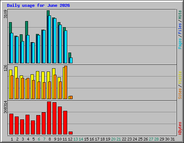The image size is (184, 143).
Task: Click the red KBytes bar for day 5
Action: [33, 128]
